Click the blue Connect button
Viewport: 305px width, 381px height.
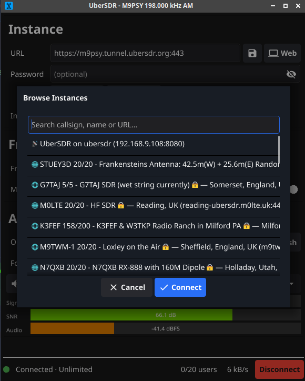[180, 287]
